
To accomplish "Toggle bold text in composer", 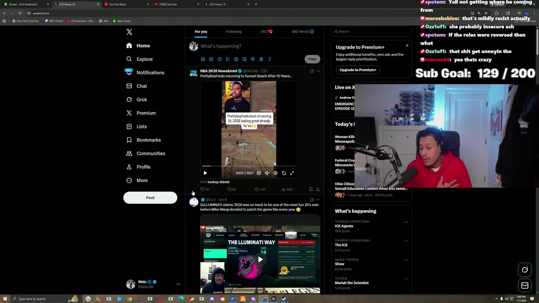I will click(x=261, y=59).
